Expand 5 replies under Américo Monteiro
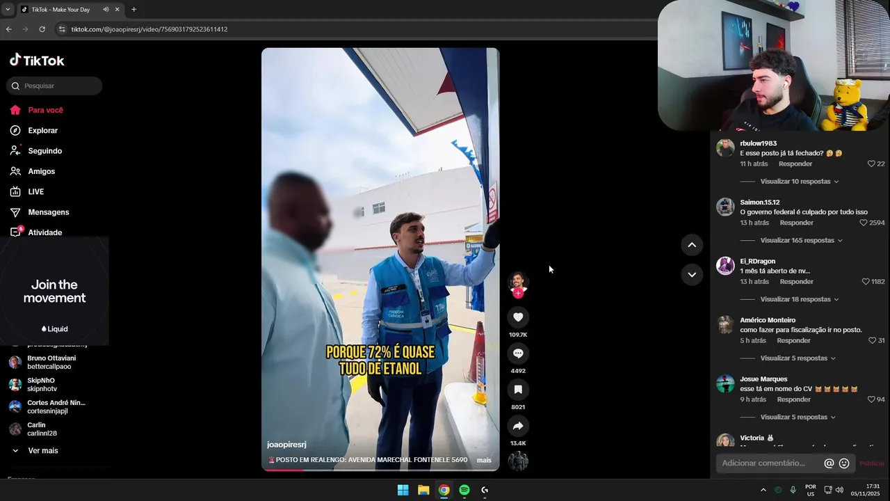Image resolution: width=890 pixels, height=501 pixels. (798, 358)
